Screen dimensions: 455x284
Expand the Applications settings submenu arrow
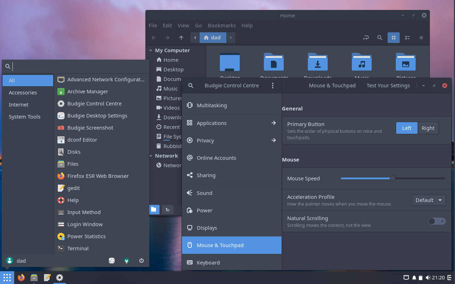coord(273,123)
